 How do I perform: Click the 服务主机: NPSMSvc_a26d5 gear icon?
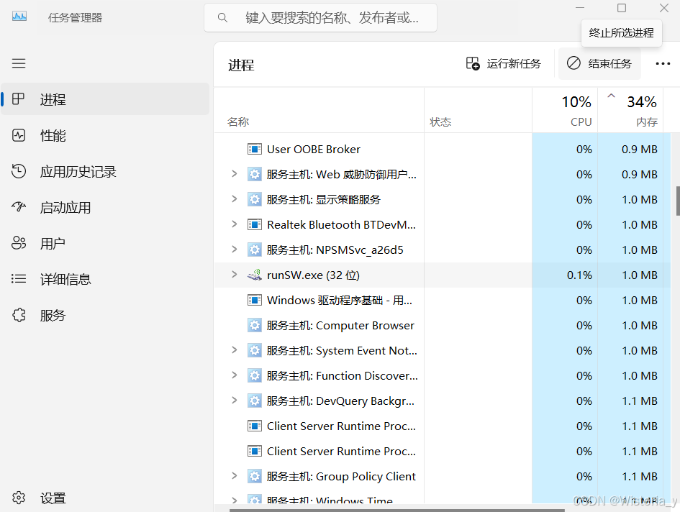coord(255,250)
